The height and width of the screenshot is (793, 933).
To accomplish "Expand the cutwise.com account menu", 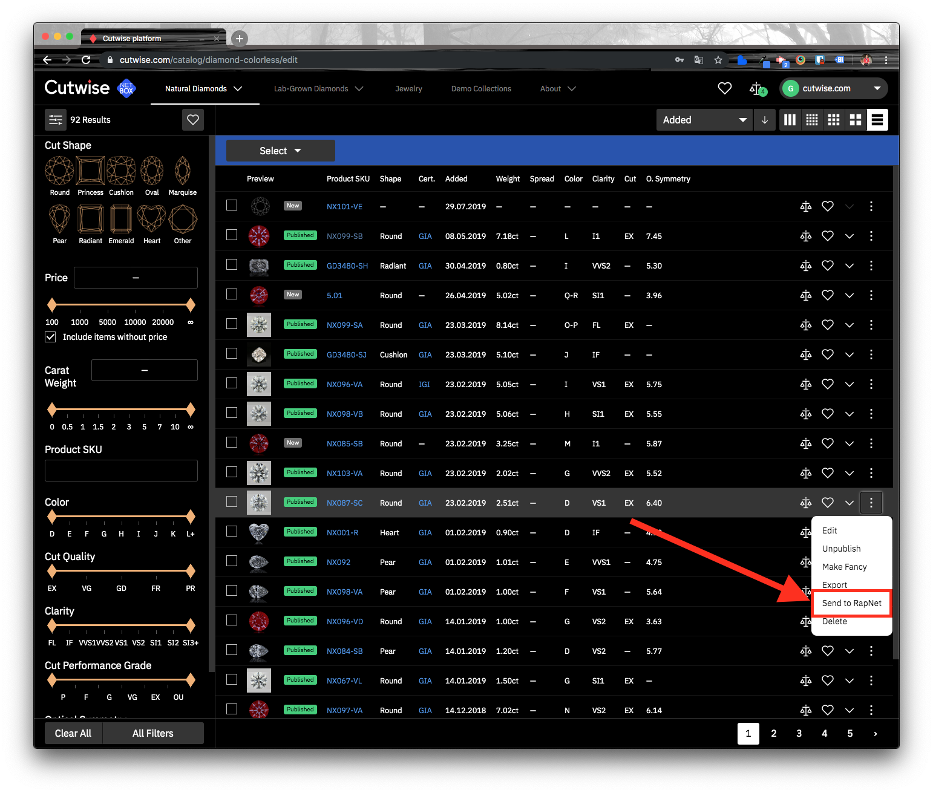I will click(833, 88).
